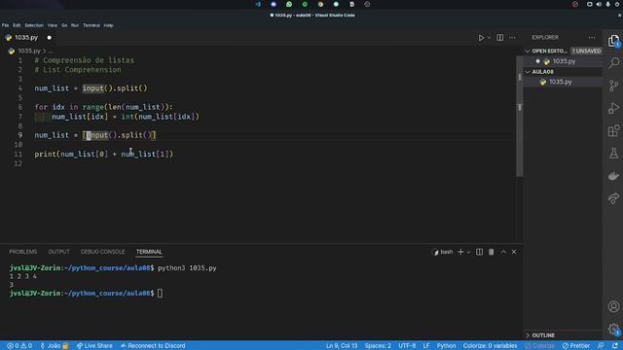Open the Search view in activity bar
This screenshot has height=350, width=623.
point(614,62)
